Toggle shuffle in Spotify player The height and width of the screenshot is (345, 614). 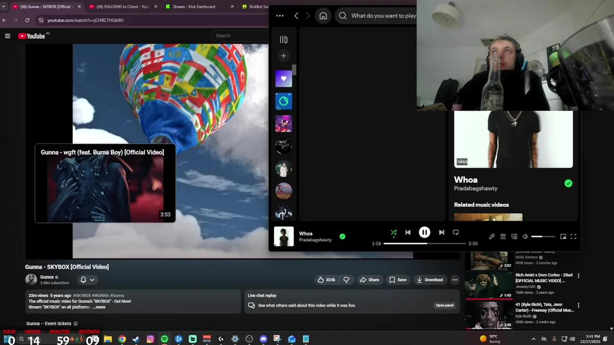click(x=393, y=232)
